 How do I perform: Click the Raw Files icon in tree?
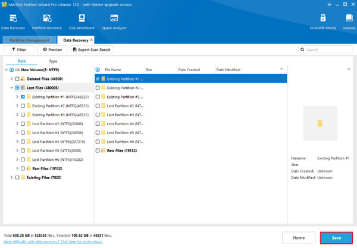29,168
